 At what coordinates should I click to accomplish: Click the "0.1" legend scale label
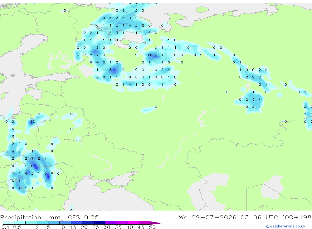tap(5, 227)
